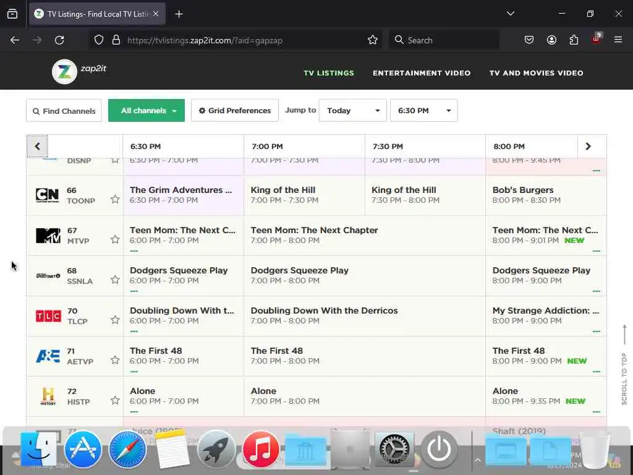Image resolution: width=633 pixels, height=475 pixels.
Task: Open the Firefox account icon
Action: pyautogui.click(x=551, y=40)
